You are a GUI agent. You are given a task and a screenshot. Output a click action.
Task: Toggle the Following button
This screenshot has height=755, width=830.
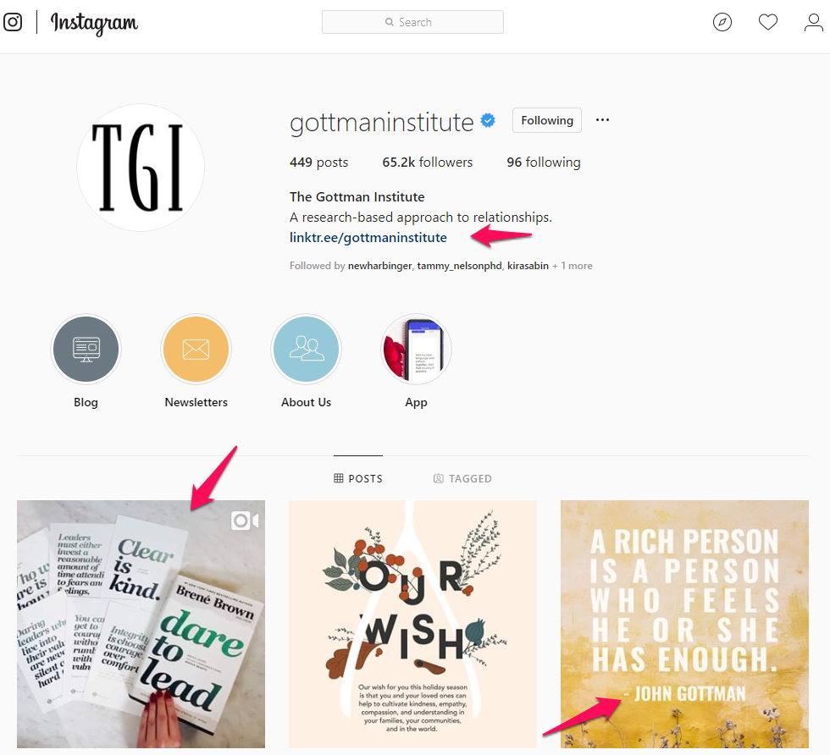tap(547, 121)
